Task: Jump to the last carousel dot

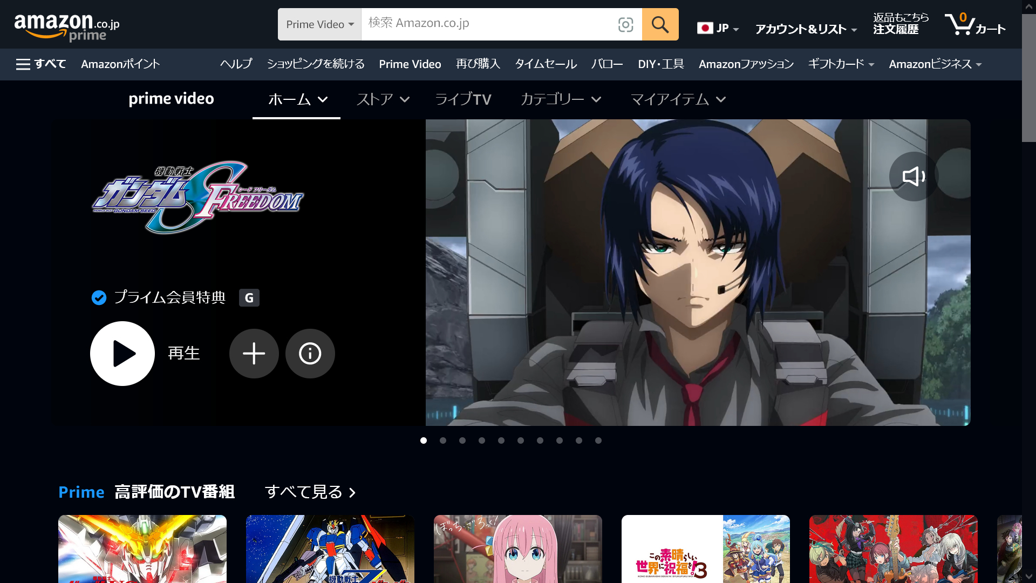Action: [598, 440]
